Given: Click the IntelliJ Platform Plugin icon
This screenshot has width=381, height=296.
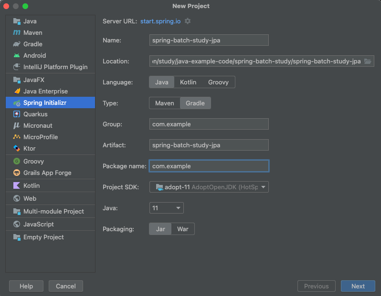Looking at the screenshot, I should tap(17, 67).
